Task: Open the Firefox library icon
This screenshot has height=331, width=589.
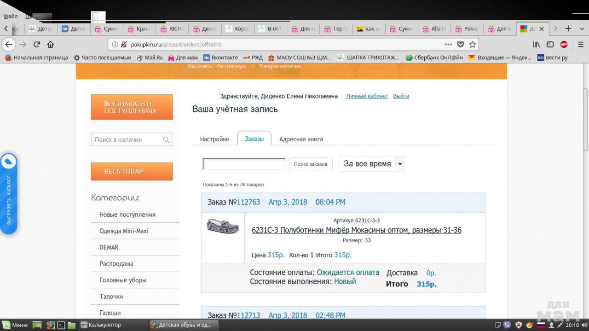Action: pos(537,45)
